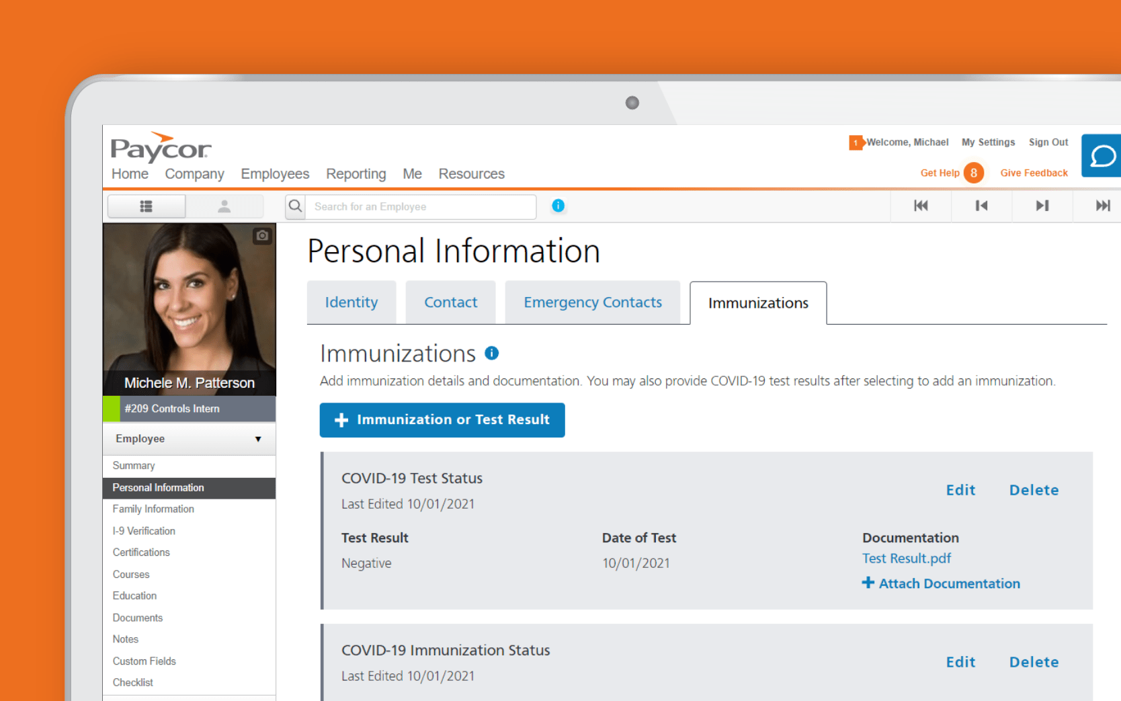Open Education in the sidebar
1121x701 pixels.
[x=190, y=596]
